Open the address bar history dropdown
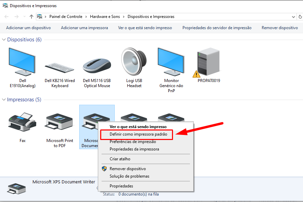 click(293, 17)
